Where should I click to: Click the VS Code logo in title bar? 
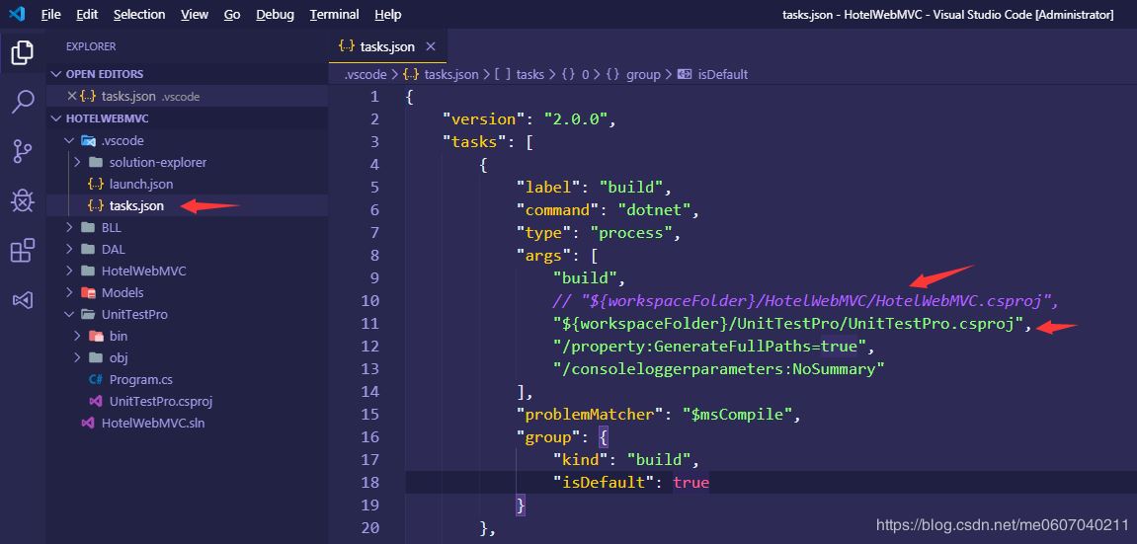17,14
